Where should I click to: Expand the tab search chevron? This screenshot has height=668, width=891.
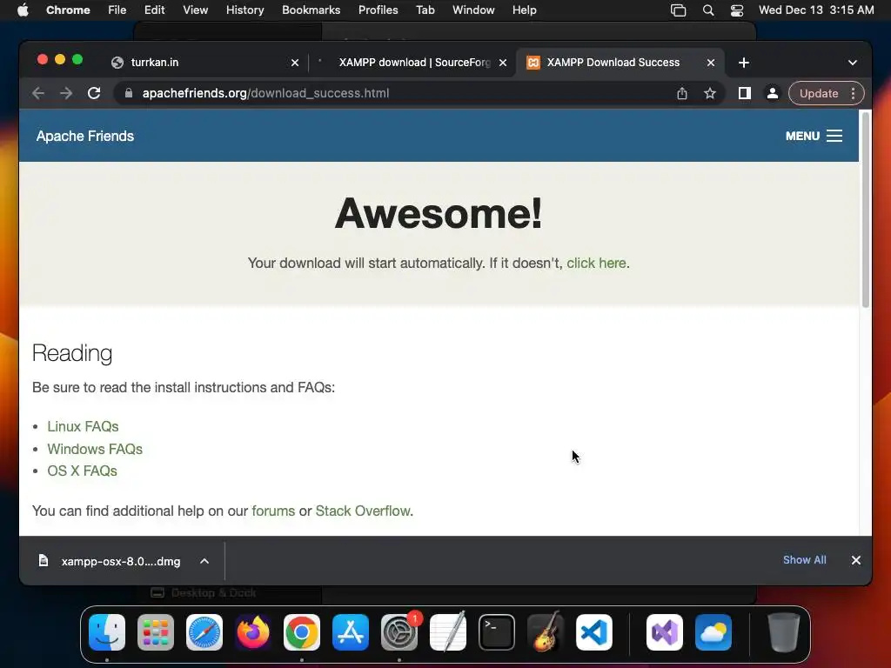point(853,63)
